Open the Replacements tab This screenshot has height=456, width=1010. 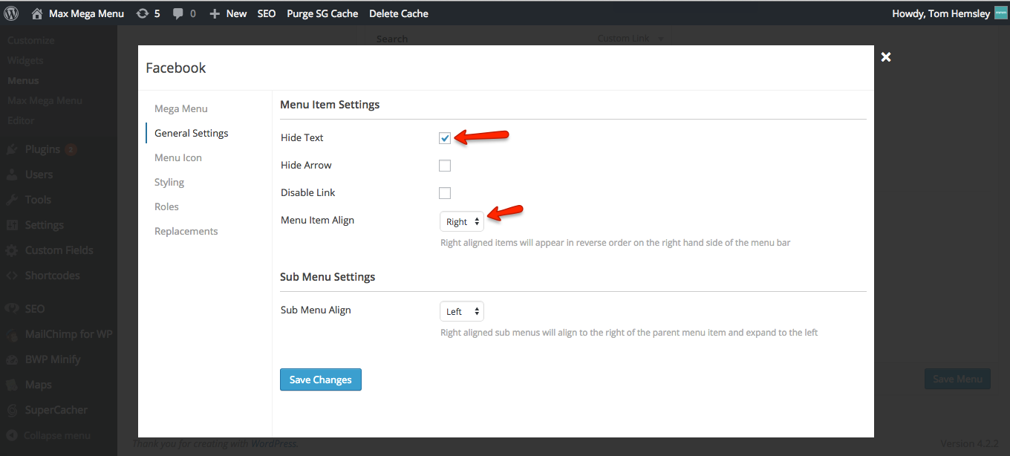[186, 231]
